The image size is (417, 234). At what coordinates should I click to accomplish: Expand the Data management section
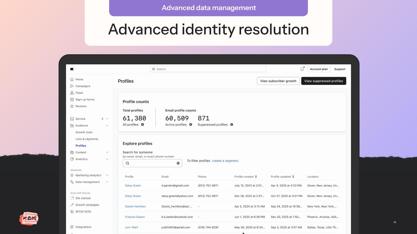[x=107, y=182]
